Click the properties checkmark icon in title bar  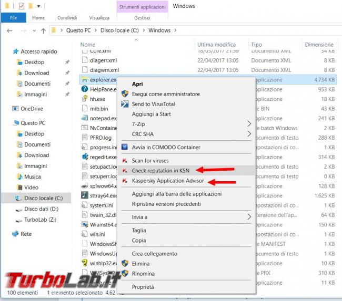tap(21, 6)
